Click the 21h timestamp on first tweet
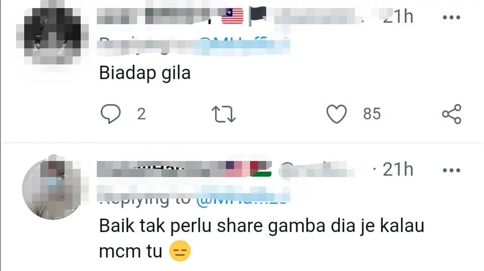Image resolution: width=484 pixels, height=271 pixels. click(x=398, y=16)
